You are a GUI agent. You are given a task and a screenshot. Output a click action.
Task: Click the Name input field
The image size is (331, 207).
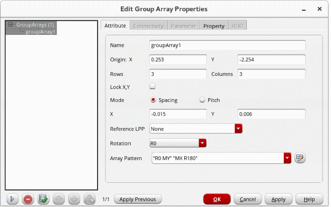click(227, 45)
